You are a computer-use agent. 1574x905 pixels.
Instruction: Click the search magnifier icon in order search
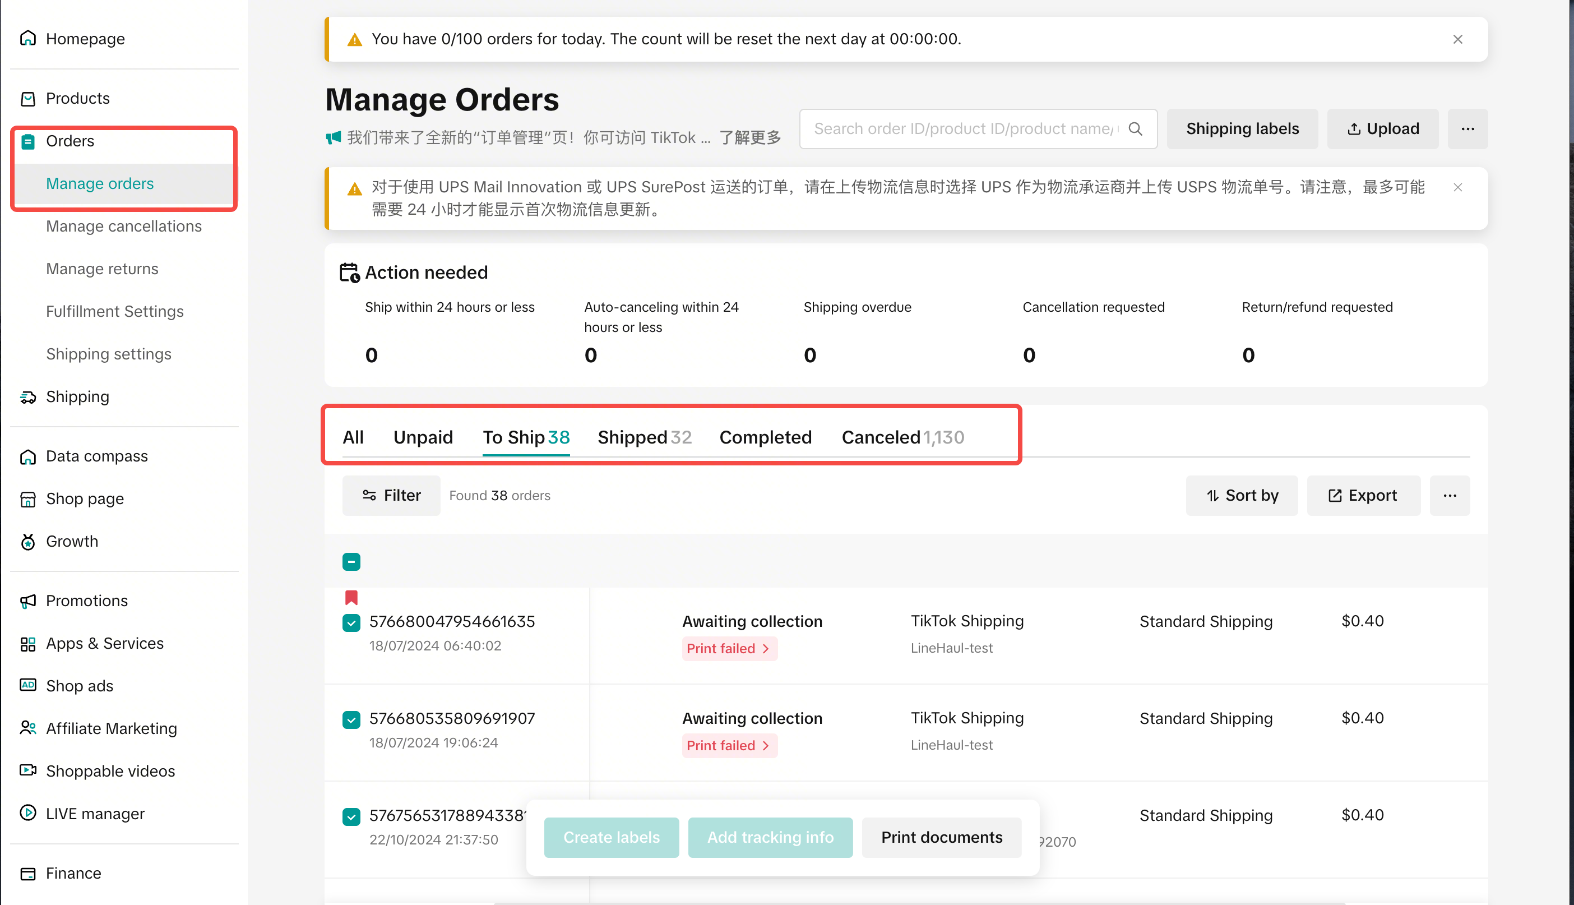coord(1135,128)
